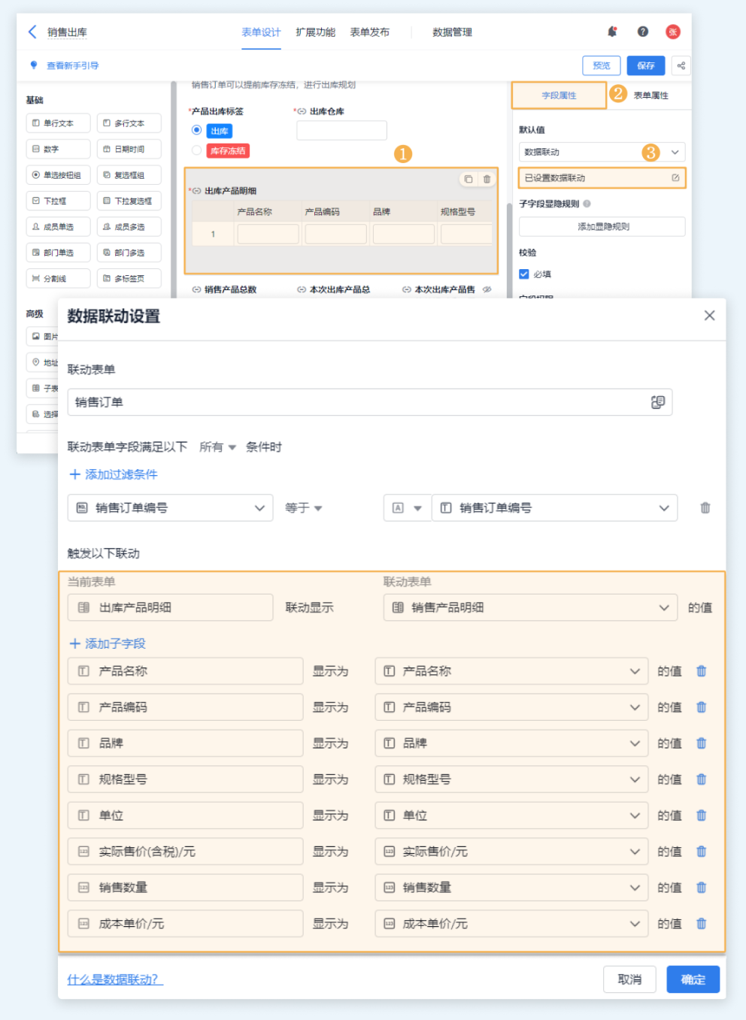Switch to the 表单属性 tab
Image resolution: width=746 pixels, height=1020 pixels.
(x=650, y=95)
